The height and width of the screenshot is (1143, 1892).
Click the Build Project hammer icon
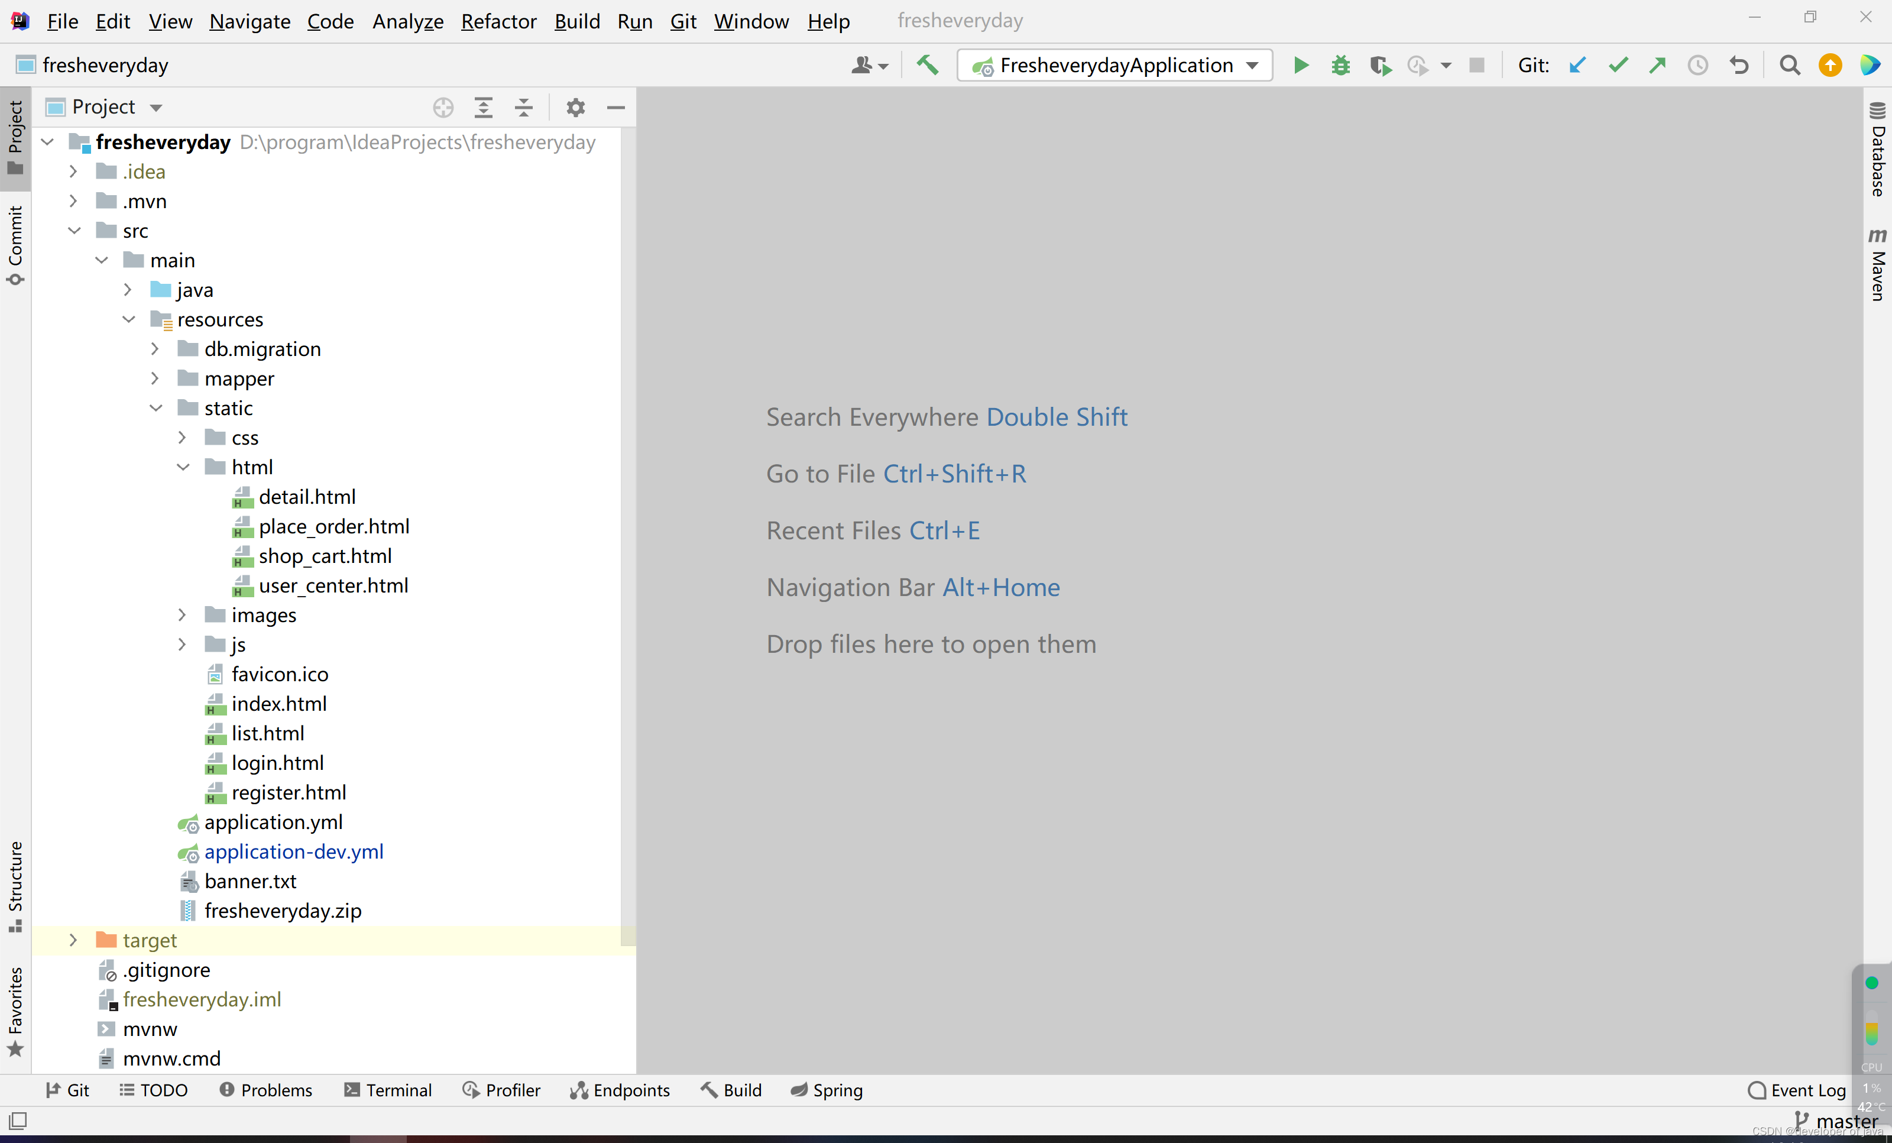927,65
